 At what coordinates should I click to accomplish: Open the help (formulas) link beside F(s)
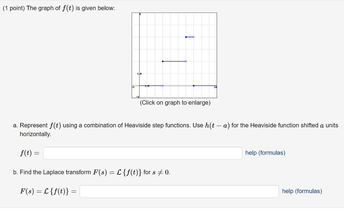(x=302, y=191)
